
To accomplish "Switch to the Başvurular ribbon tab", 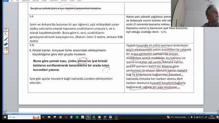I will (36, 1).
